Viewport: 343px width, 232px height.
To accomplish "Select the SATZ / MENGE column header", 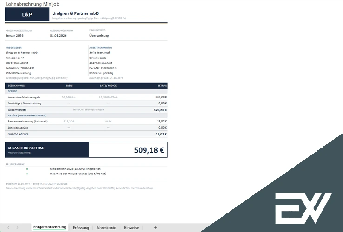I will (x=108, y=86).
